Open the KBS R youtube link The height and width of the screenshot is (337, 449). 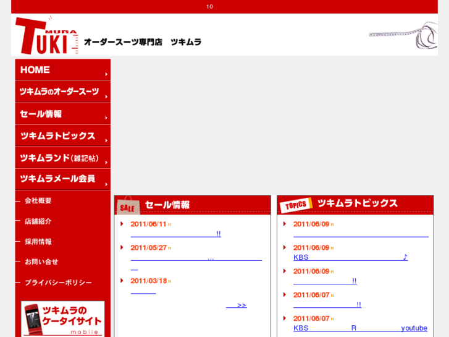360,328
